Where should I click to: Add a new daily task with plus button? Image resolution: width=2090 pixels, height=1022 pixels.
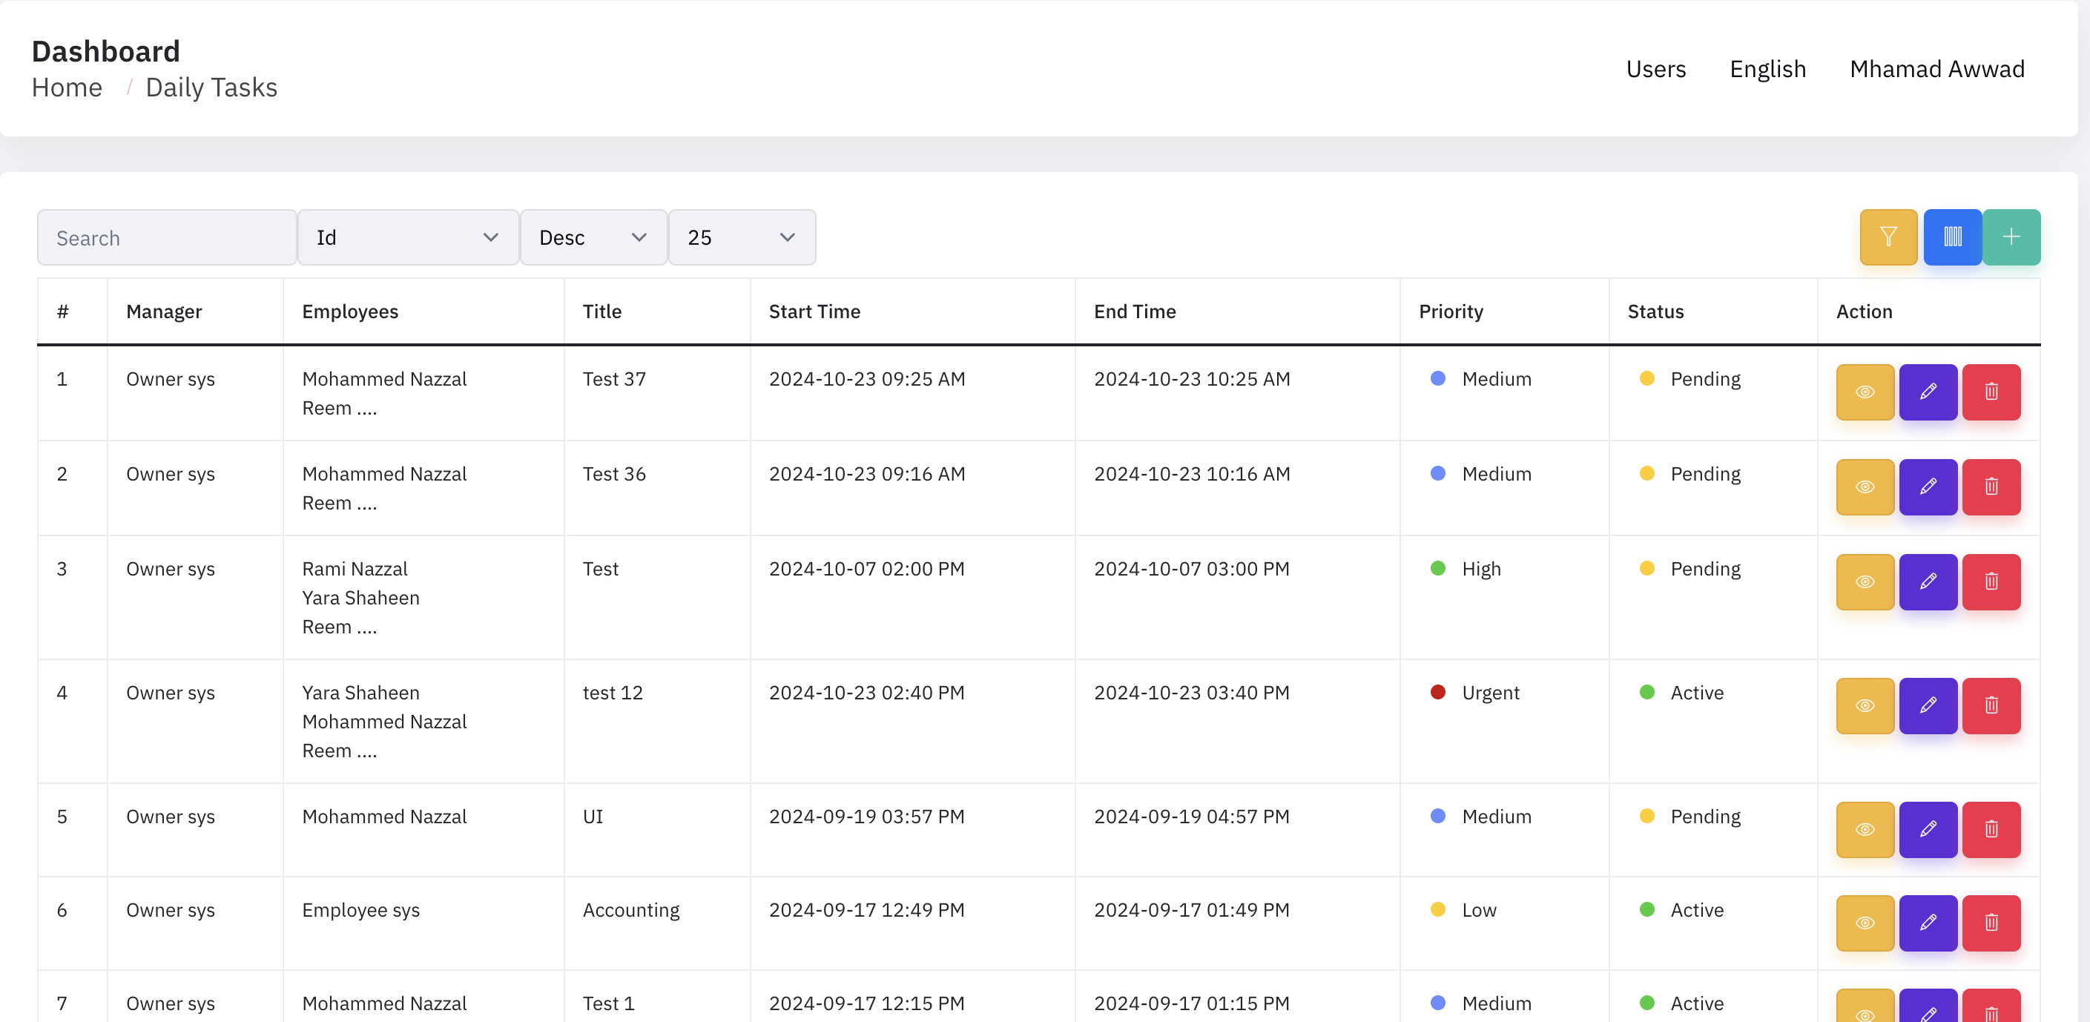(2011, 237)
